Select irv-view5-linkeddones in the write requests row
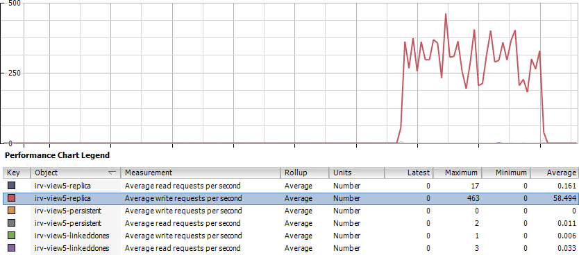 tap(72, 236)
